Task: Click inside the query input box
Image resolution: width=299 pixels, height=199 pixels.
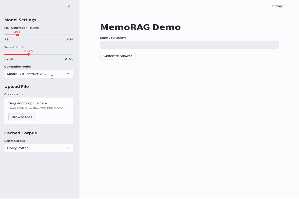Action: [189, 44]
